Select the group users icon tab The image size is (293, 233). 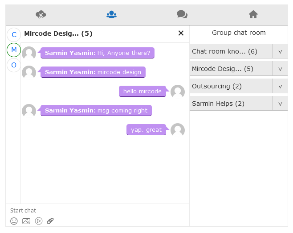pos(112,14)
